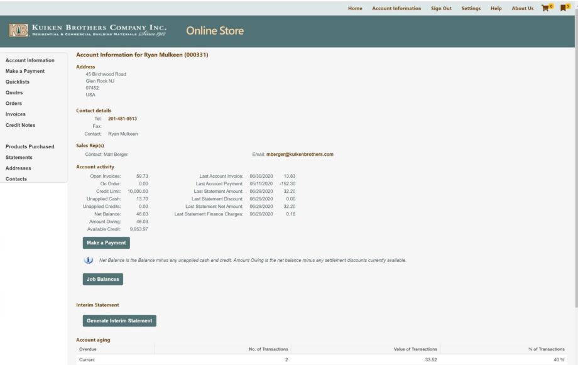Click Last Statement Finance Charges value 0.18

pos(291,214)
